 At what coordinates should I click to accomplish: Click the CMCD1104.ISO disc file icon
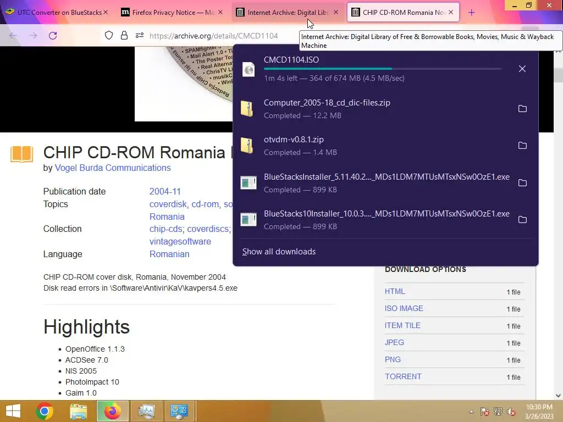coord(249,69)
